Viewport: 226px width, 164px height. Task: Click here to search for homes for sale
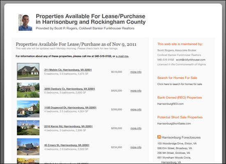(x=180, y=84)
